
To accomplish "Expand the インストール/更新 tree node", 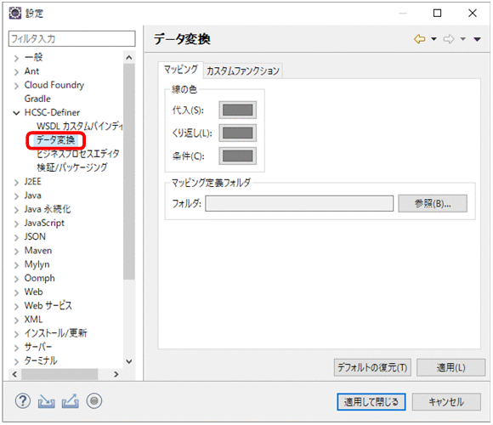I will 16,334.
